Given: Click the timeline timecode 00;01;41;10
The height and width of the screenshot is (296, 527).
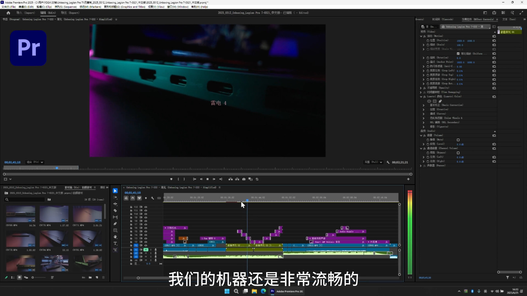Looking at the screenshot, I should tap(132, 193).
